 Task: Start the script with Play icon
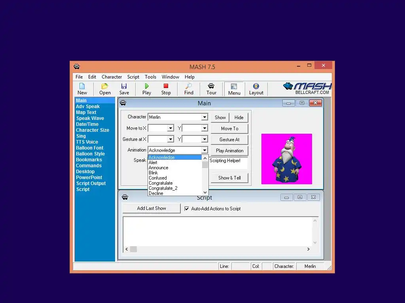(x=147, y=89)
